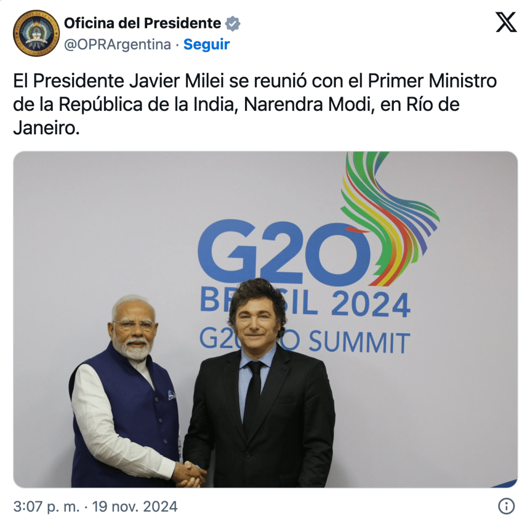Click the info circle icon beside the timestamp
The height and width of the screenshot is (521, 530).
[x=506, y=506]
